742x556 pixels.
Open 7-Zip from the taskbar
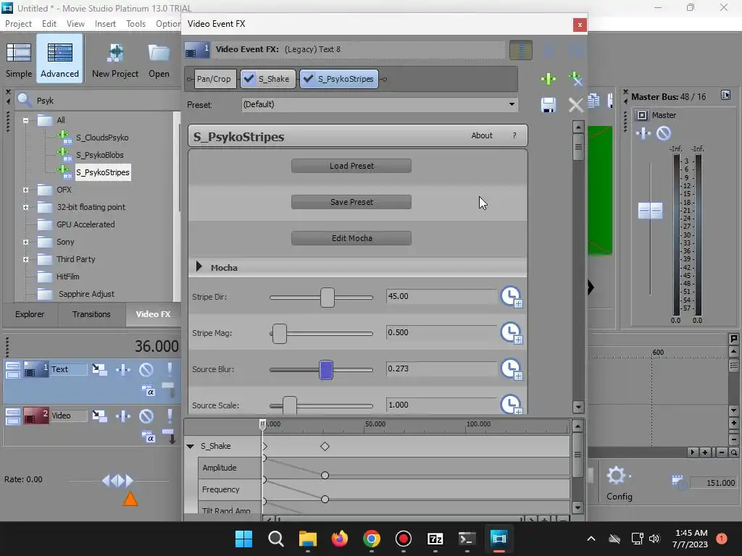[435, 539]
